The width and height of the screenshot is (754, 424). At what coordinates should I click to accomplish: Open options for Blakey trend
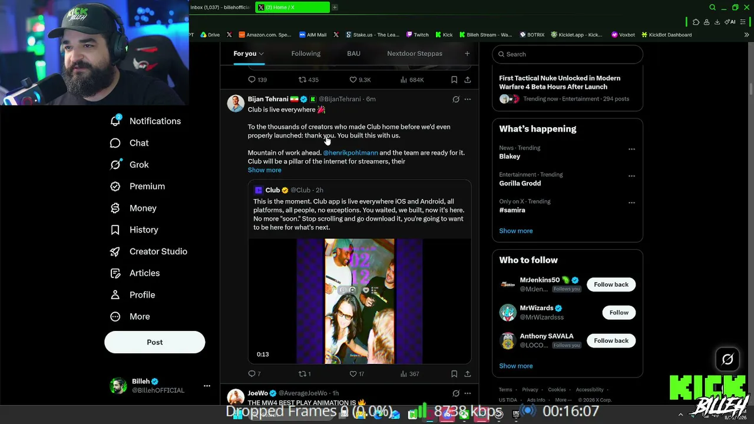(x=631, y=149)
